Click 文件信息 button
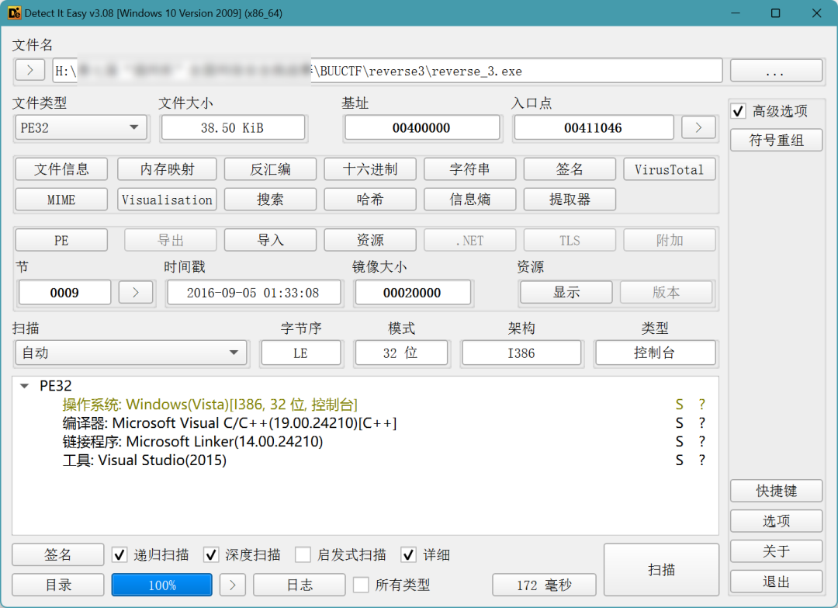Image resolution: width=838 pixels, height=608 pixels. tap(61, 169)
